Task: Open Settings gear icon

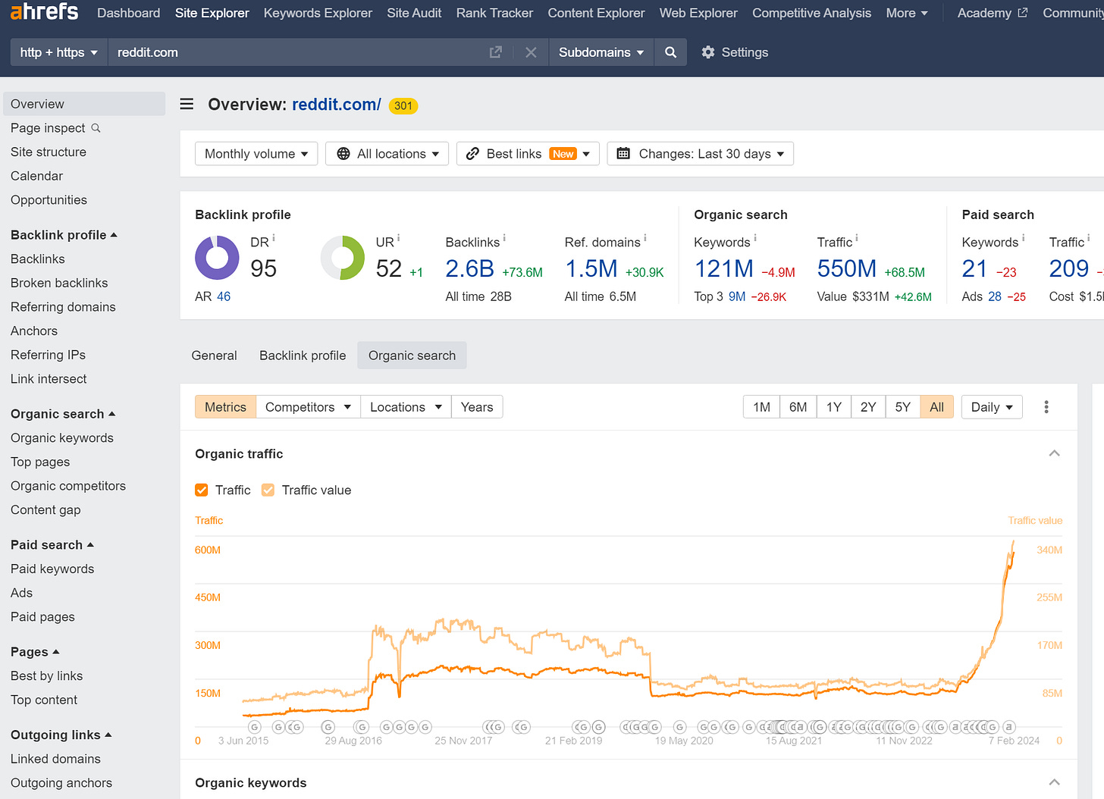Action: click(x=708, y=52)
